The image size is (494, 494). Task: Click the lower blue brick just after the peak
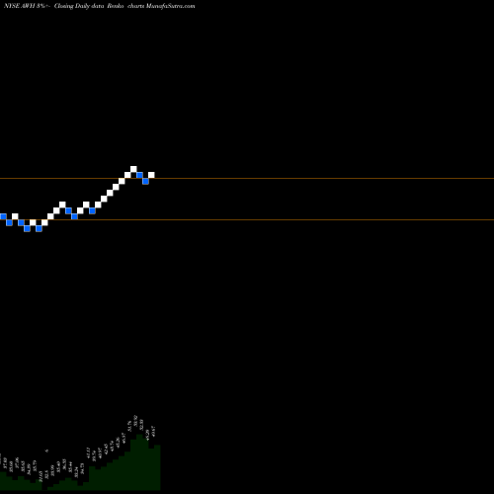145,181
